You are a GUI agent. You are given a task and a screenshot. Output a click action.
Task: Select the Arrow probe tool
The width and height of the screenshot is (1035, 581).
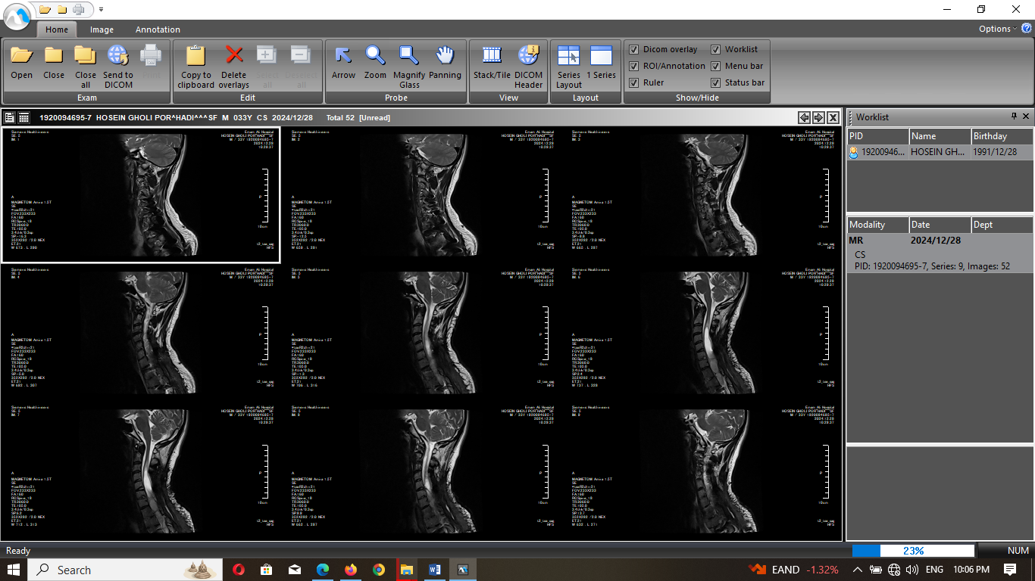pos(343,56)
